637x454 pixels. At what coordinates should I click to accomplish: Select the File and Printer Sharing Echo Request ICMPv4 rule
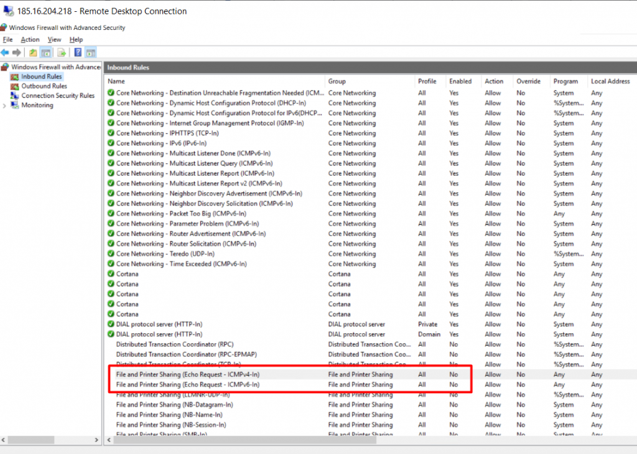(187, 374)
